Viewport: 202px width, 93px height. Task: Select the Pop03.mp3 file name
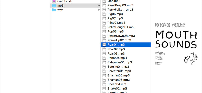[x=116, y=32]
